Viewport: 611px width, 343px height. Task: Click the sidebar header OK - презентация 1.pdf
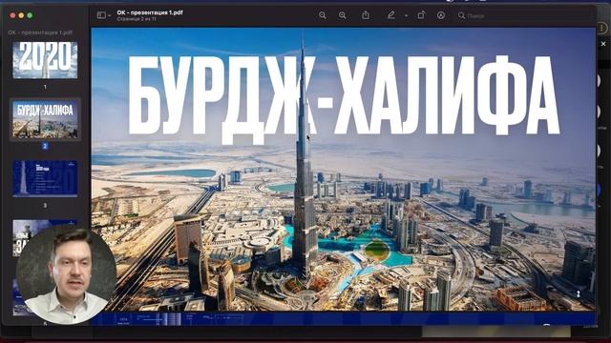pyautogui.click(x=40, y=32)
